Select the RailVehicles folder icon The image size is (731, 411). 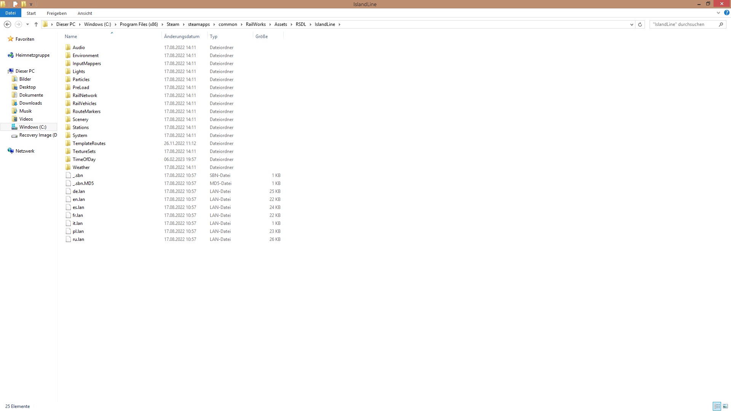[x=68, y=103]
